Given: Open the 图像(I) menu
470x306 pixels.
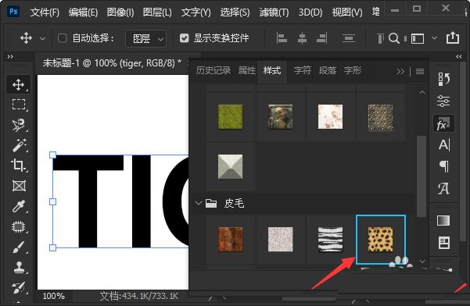Looking at the screenshot, I should tap(120, 12).
